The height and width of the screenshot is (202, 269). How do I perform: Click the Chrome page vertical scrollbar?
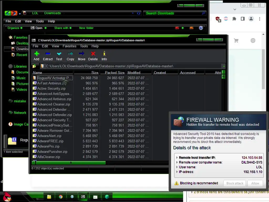click(x=263, y=69)
